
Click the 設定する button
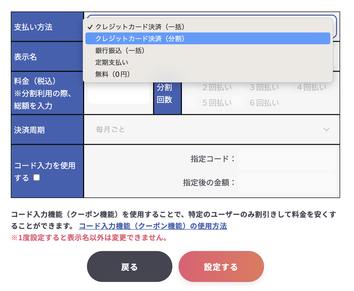pyautogui.click(x=221, y=267)
